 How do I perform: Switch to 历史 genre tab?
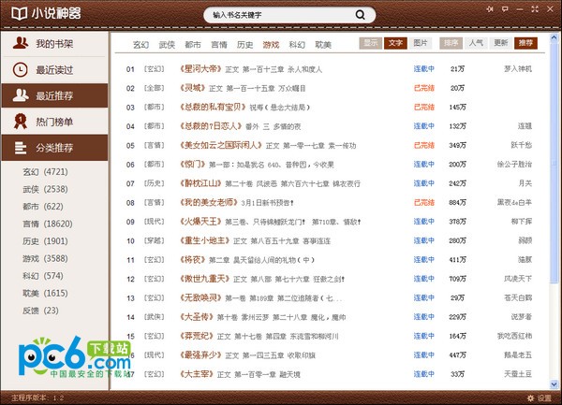244,45
